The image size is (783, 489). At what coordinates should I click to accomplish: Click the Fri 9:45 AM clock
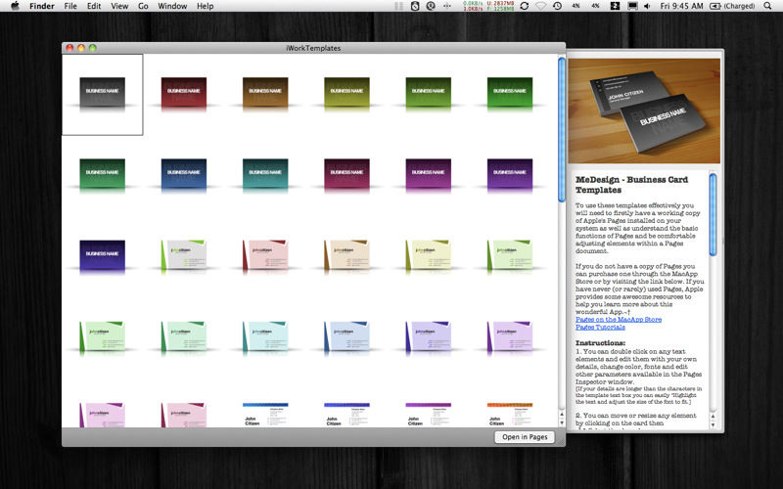681,6
